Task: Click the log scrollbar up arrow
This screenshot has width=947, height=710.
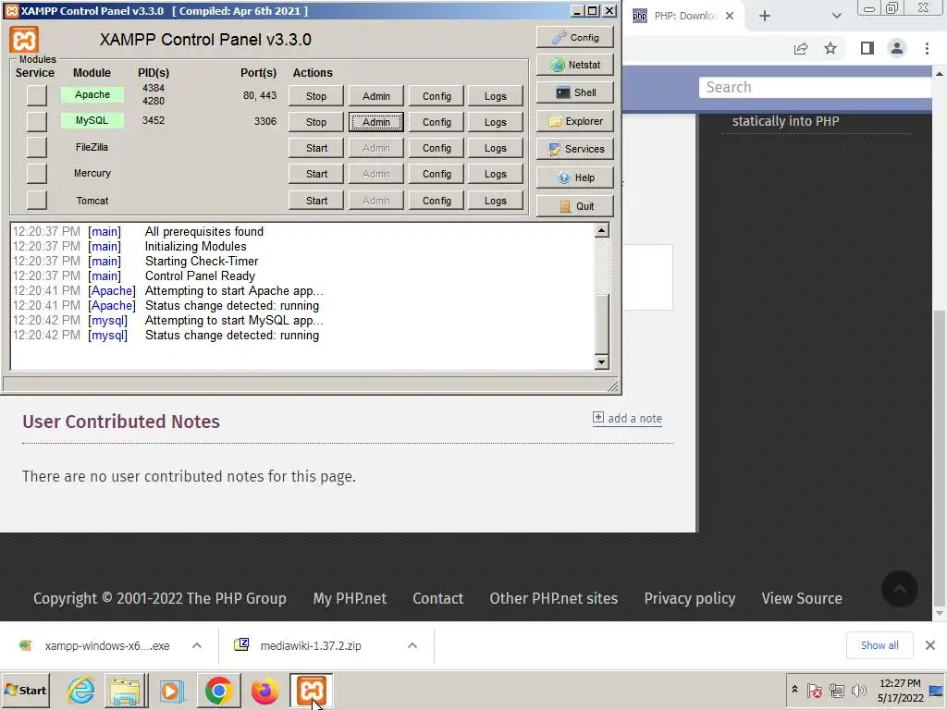Action: click(601, 230)
